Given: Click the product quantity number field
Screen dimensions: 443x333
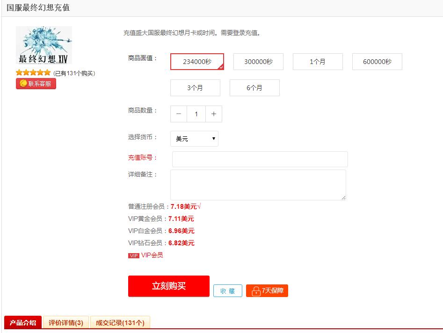Looking at the screenshot, I should [196, 114].
